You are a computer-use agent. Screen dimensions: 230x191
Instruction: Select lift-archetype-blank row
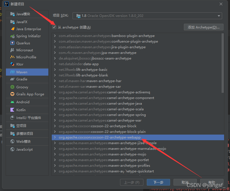(138, 75)
